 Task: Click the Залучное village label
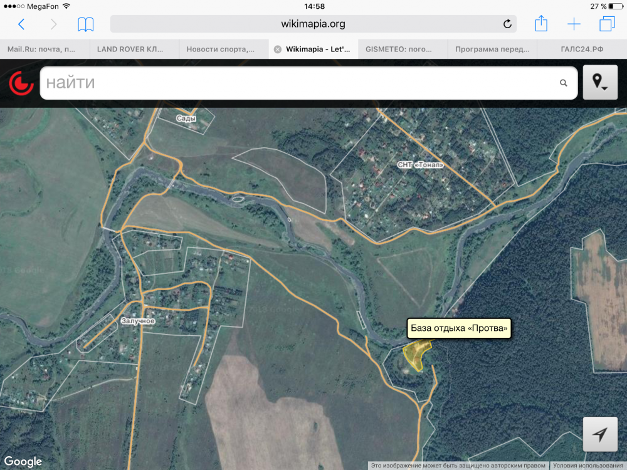coord(137,320)
